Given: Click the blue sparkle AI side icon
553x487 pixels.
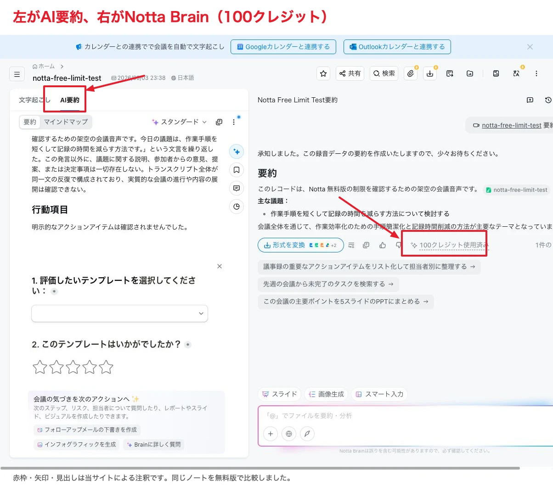Looking at the screenshot, I should (237, 151).
